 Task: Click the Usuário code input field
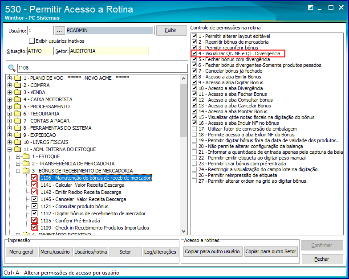41,30
